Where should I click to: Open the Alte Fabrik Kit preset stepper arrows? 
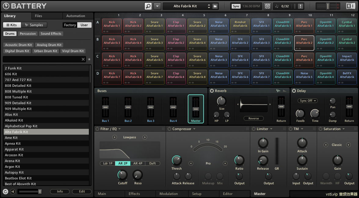point(209,6)
